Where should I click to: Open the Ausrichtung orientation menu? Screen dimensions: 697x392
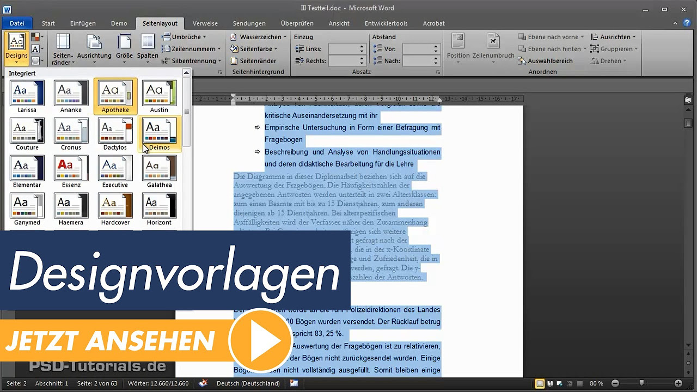(x=94, y=49)
